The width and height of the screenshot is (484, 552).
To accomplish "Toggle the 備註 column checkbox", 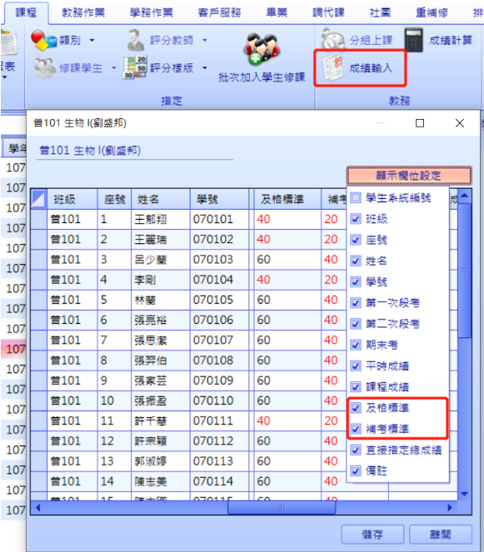I will tap(356, 470).
